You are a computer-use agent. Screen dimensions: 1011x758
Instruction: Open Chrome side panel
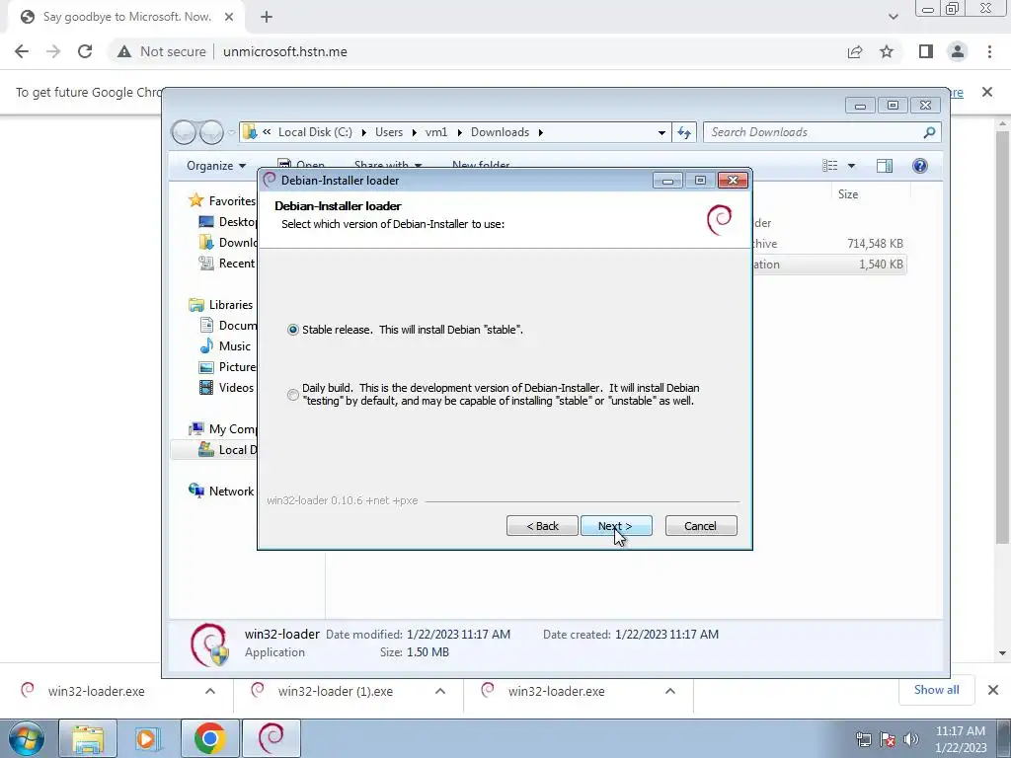(925, 51)
